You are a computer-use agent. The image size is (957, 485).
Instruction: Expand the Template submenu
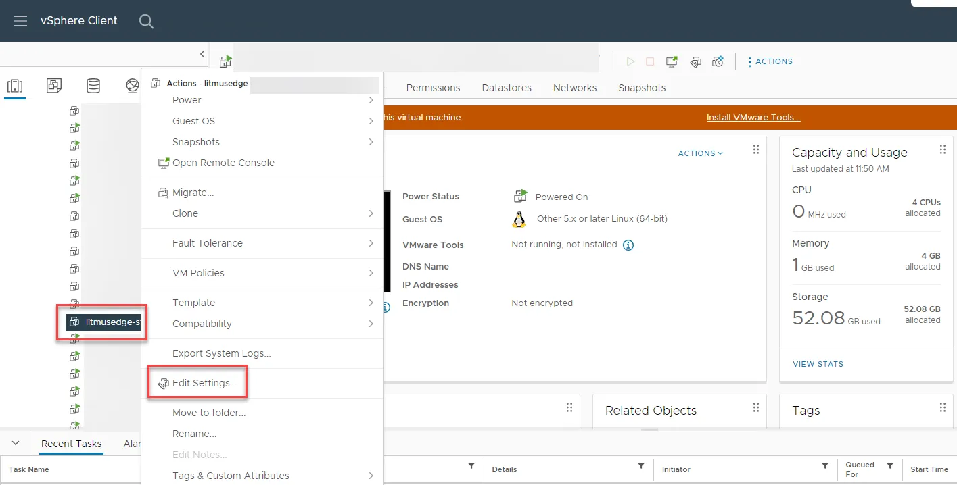(262, 303)
